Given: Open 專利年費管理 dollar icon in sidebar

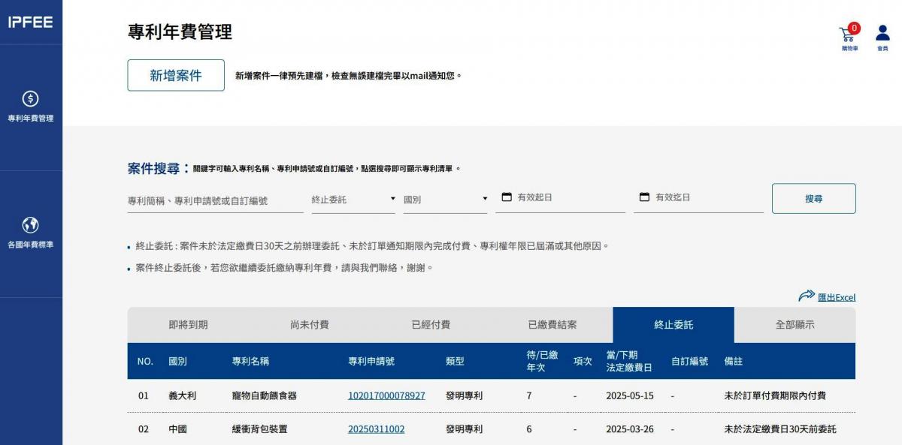Looking at the screenshot, I should [x=31, y=99].
